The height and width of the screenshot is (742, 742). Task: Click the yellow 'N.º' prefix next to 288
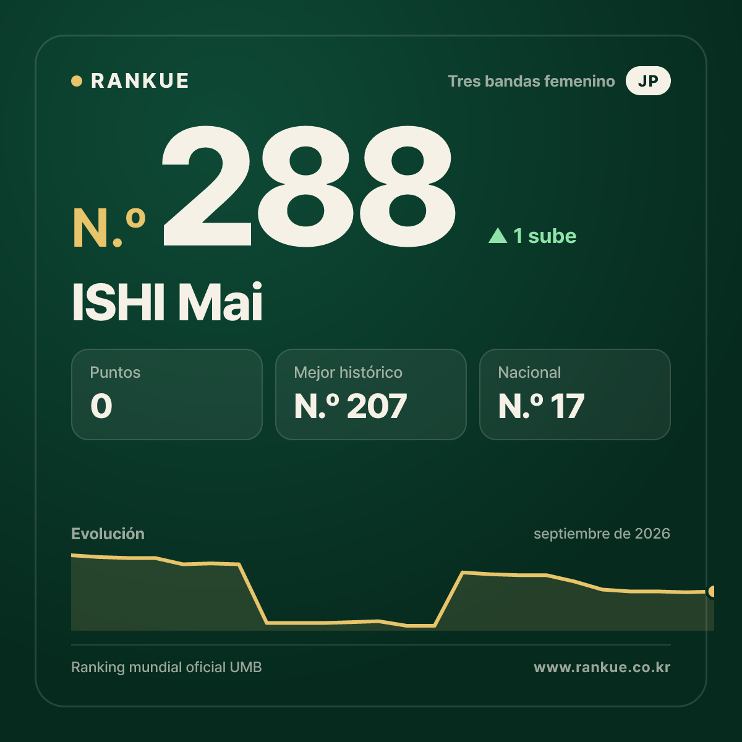coord(109,228)
